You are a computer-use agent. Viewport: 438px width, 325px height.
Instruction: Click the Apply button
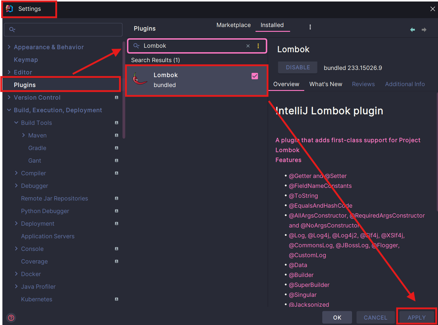point(416,317)
